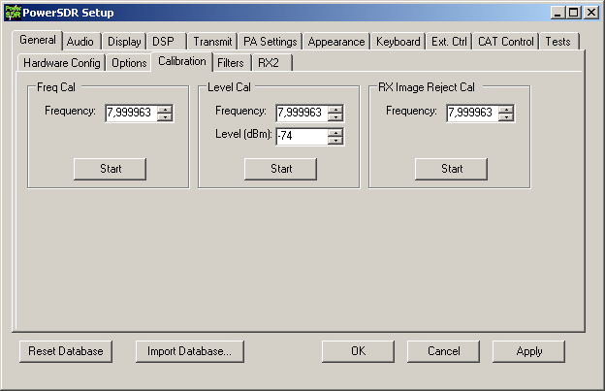Raise Level (dBm) value with up arrow
Viewport: 605px width, 391px height.
[x=336, y=132]
